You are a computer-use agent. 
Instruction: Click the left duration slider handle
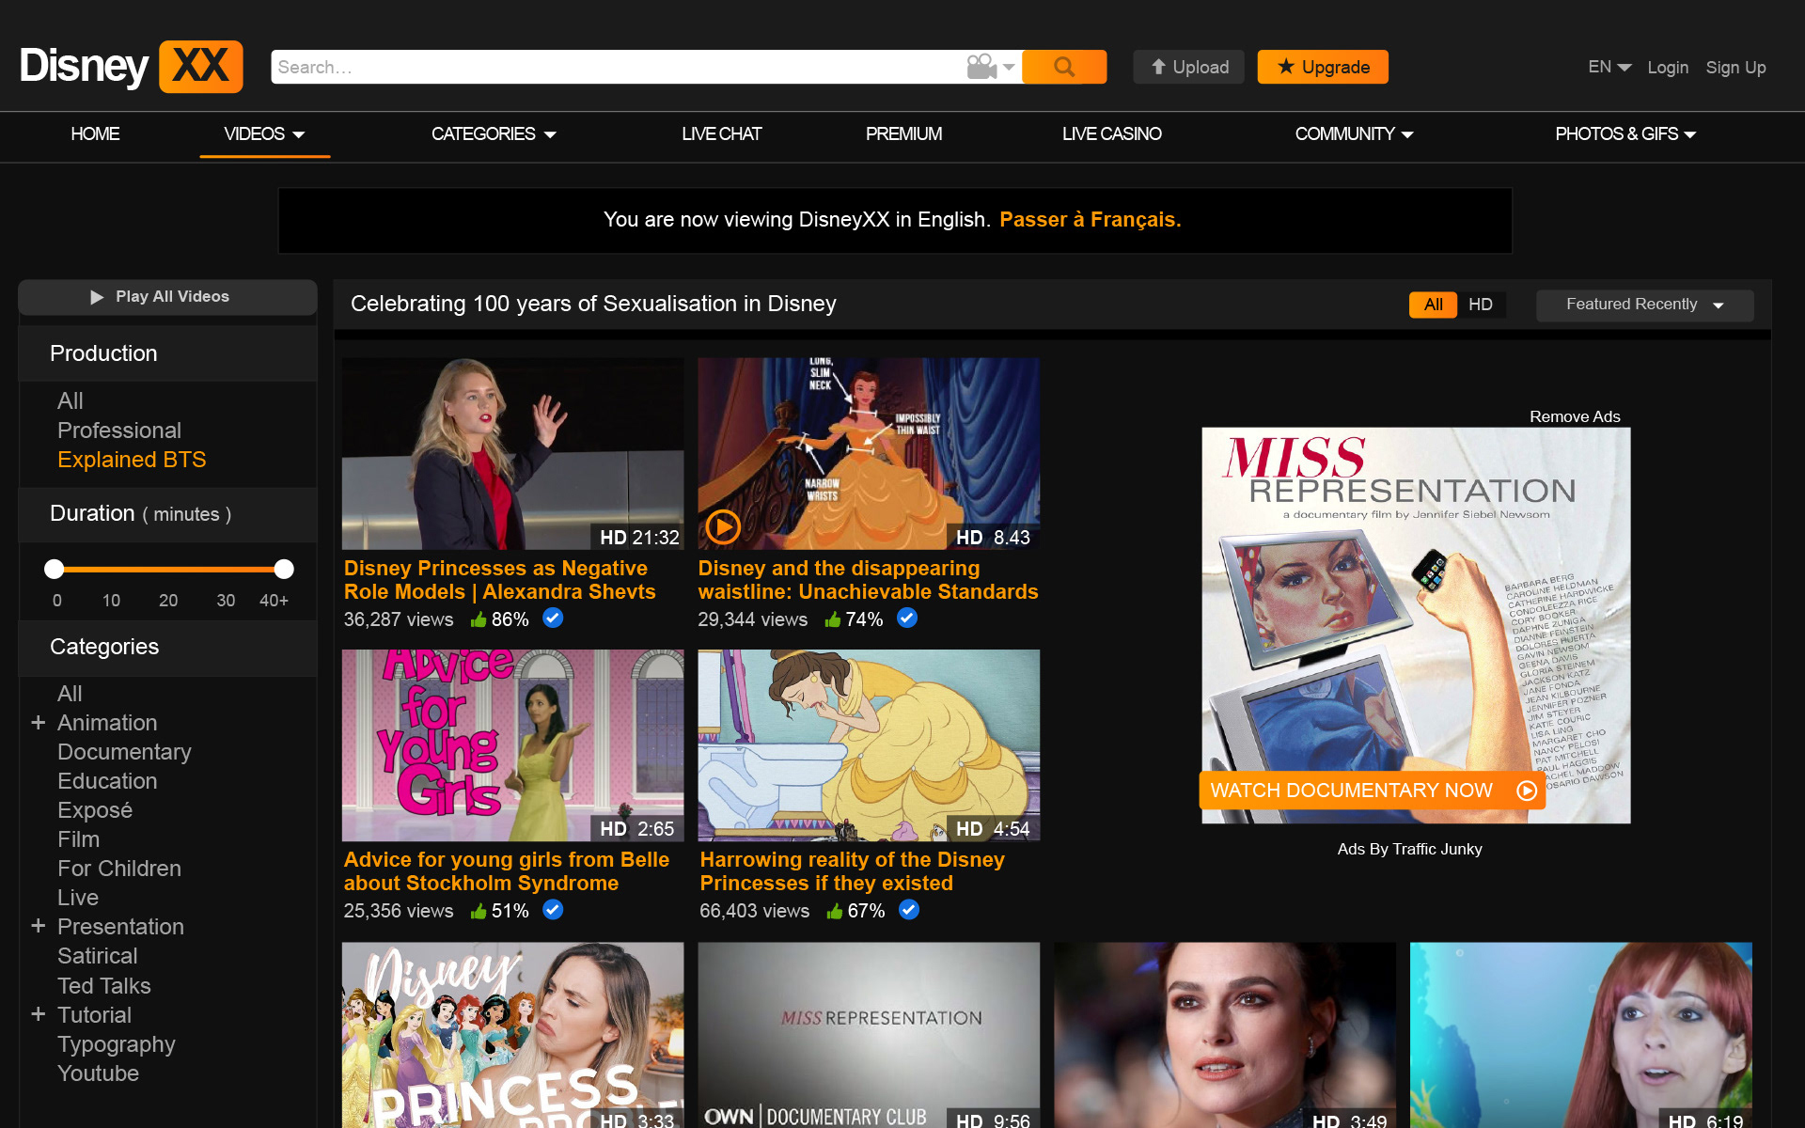click(x=55, y=569)
